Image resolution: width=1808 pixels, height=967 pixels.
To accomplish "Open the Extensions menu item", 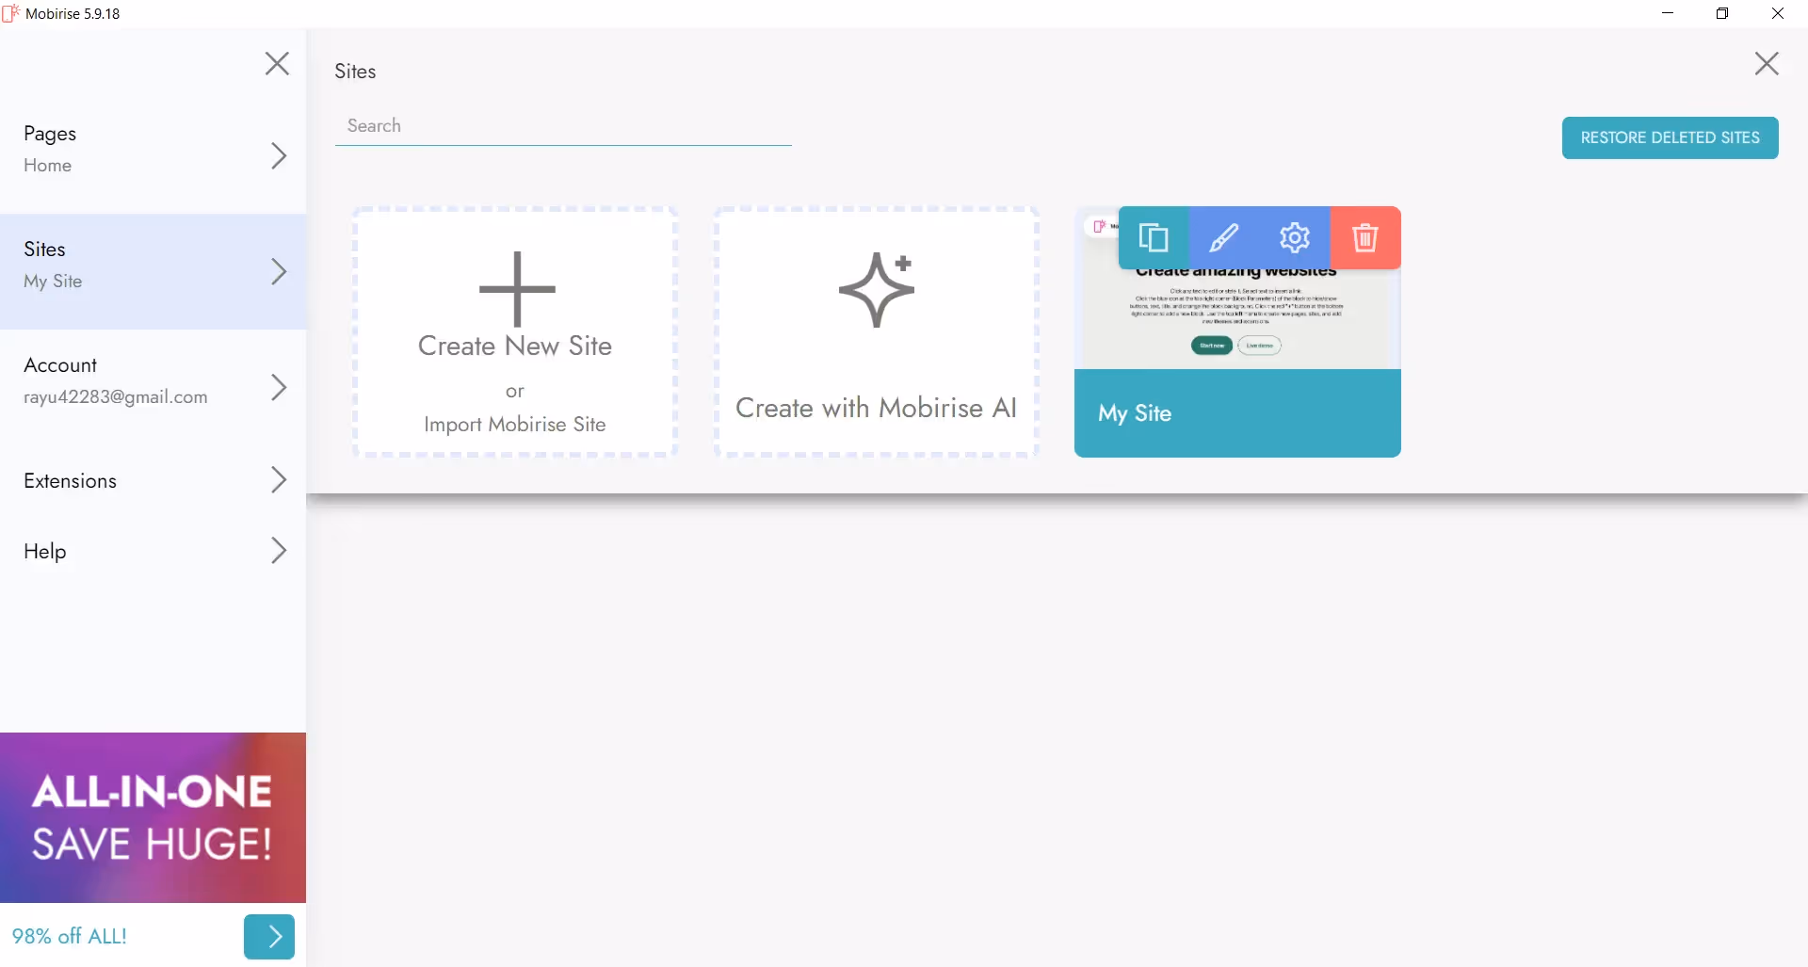I will pyautogui.click(x=153, y=480).
